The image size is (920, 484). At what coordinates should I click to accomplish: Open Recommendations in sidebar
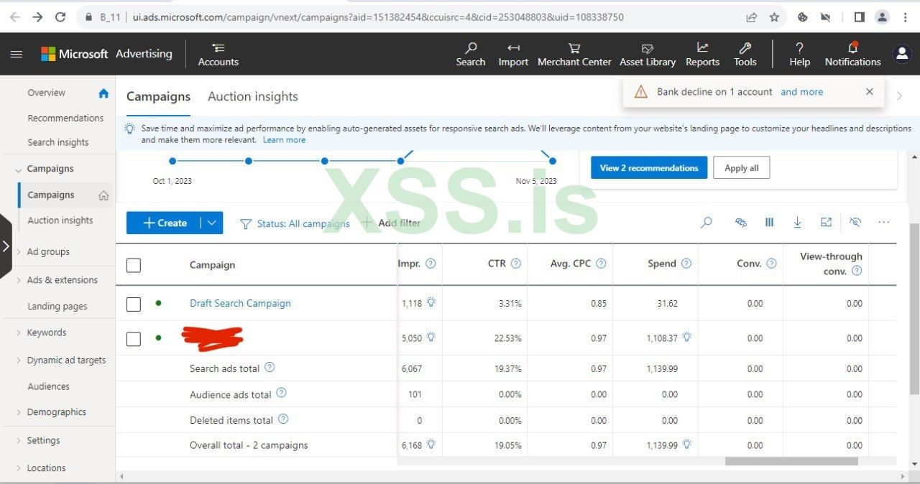click(65, 118)
